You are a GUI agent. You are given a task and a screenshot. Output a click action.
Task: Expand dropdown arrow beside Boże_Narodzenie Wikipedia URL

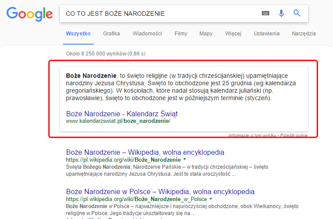pyautogui.click(x=185, y=160)
